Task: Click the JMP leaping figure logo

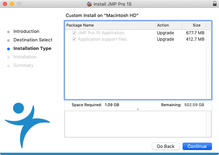Action: 27,125
